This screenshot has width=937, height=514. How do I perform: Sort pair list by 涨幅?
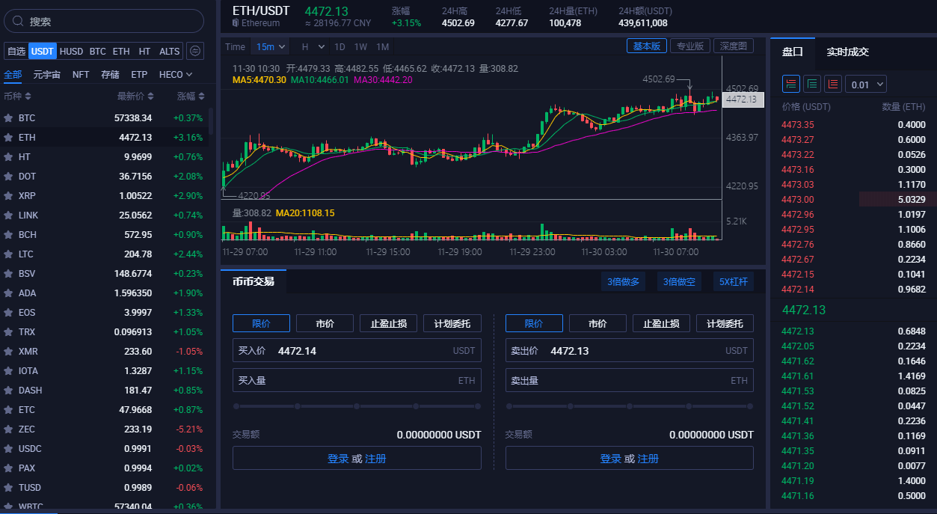click(191, 97)
